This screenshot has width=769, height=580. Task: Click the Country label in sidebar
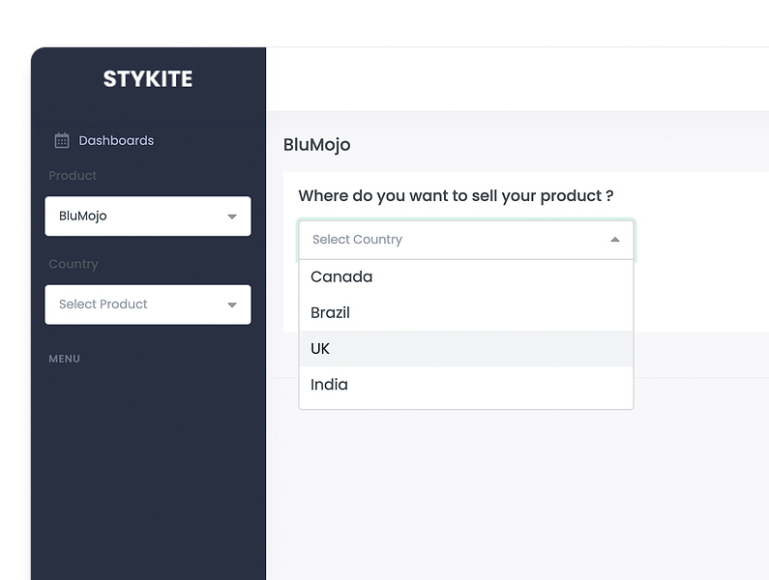[x=74, y=264]
